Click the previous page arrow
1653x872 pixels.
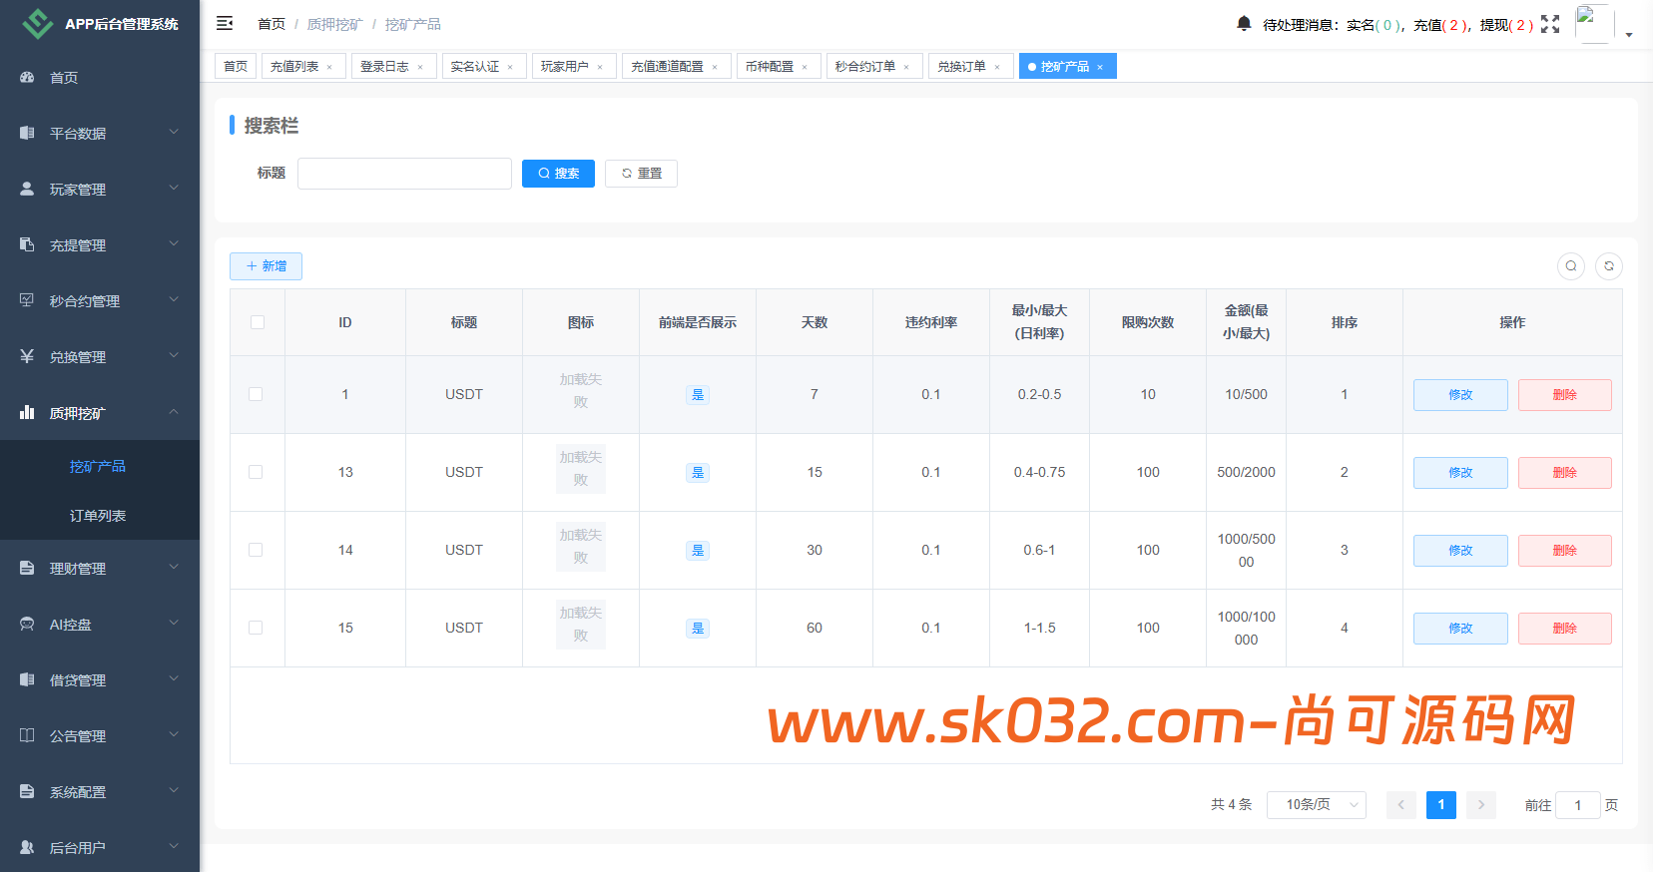tap(1400, 804)
